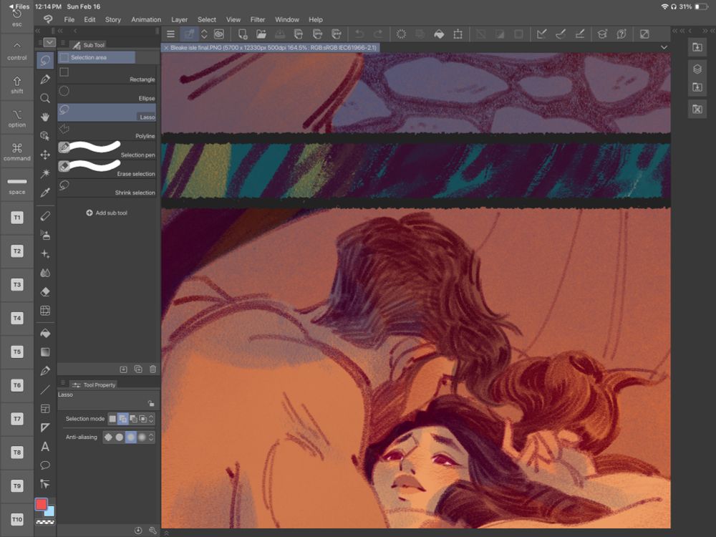Viewport: 716px width, 537px height.
Task: Toggle the shift modifier key on edge keyboard
Action: tap(17, 84)
